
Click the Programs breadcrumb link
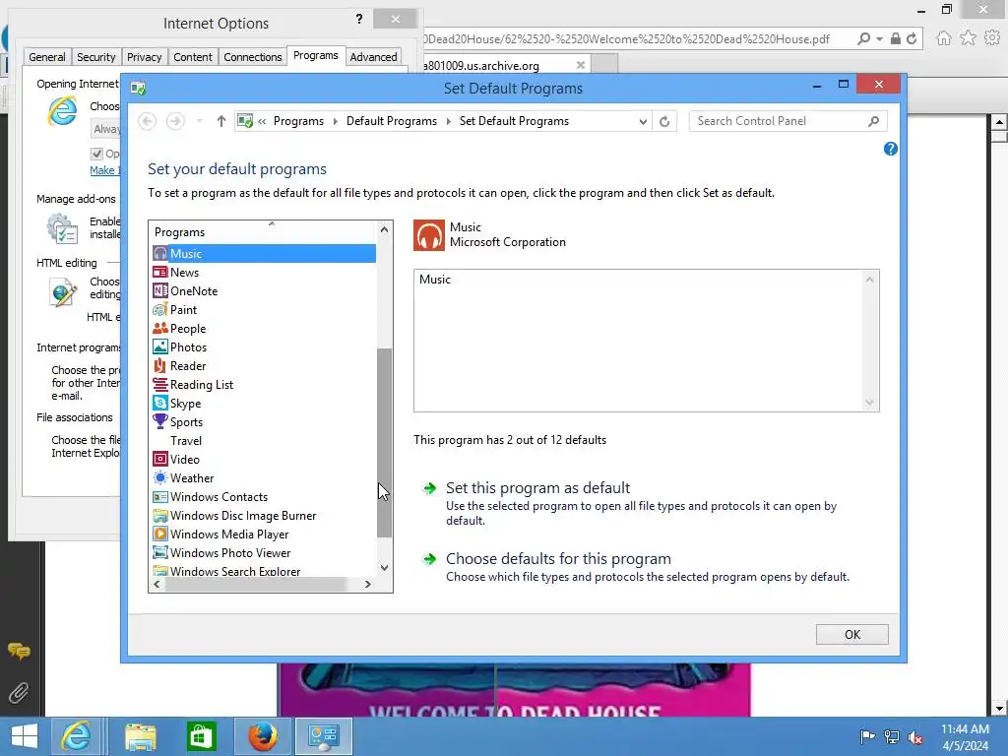click(x=298, y=121)
